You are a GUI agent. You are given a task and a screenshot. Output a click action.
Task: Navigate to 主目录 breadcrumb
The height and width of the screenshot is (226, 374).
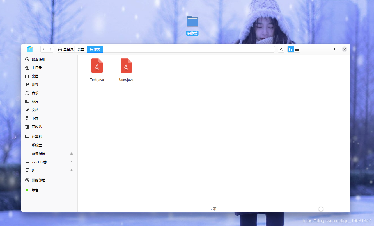click(68, 49)
